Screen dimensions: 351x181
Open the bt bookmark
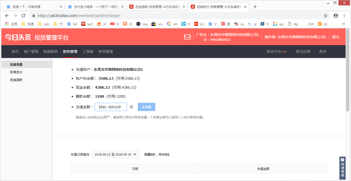[322, 24]
